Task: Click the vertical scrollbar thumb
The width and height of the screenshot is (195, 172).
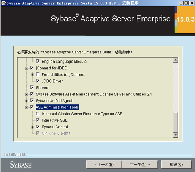Action: coord(176,122)
